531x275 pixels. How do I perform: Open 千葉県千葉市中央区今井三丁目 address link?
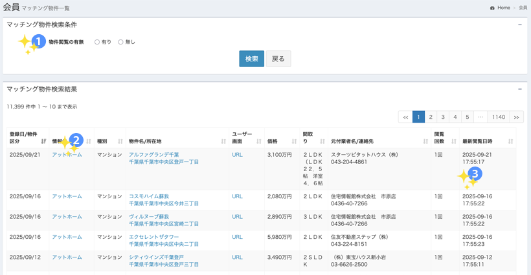coord(164,204)
